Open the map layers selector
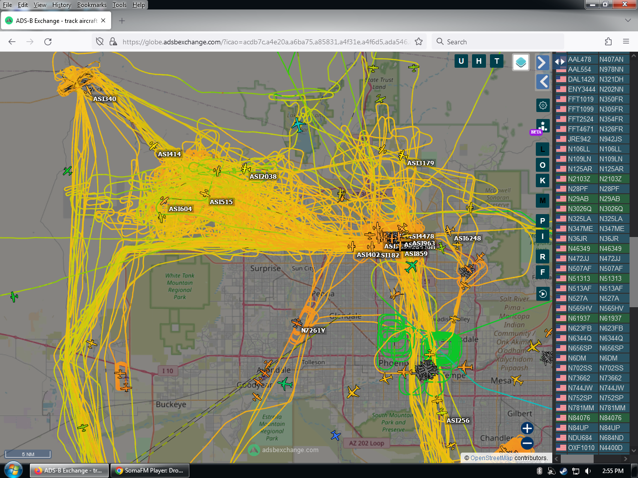The image size is (638, 478). pos(521,62)
